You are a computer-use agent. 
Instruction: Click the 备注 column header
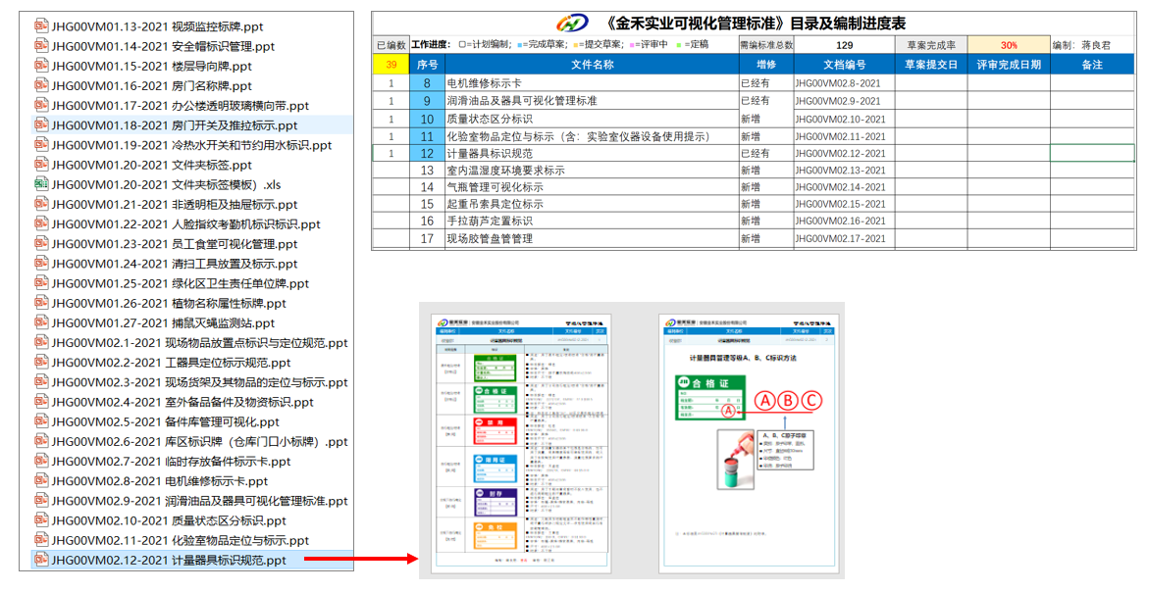1092,65
